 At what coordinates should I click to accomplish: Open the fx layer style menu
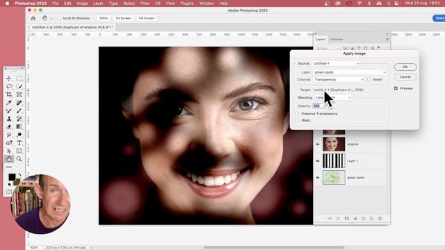pos(338,219)
